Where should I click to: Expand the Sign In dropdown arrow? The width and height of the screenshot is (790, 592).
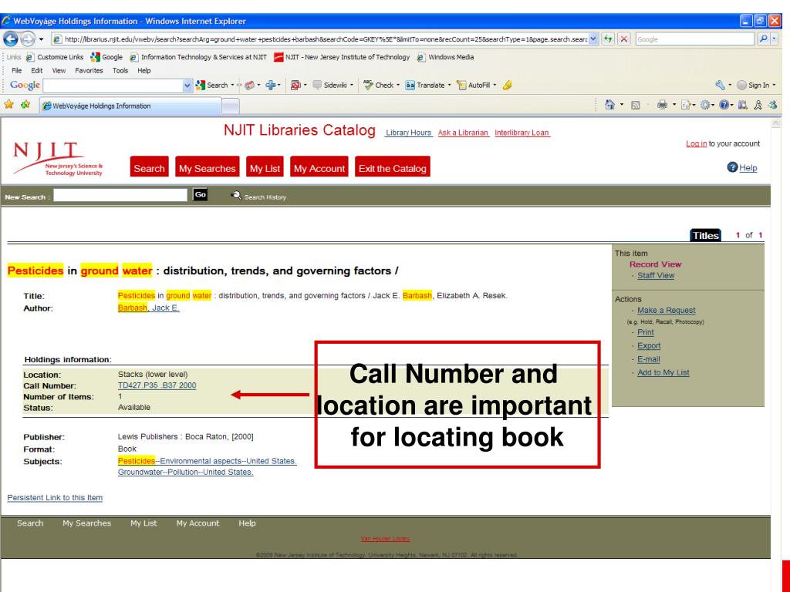click(x=775, y=85)
